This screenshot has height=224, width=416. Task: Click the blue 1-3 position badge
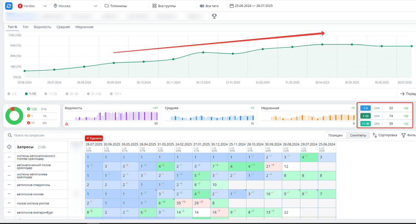[x=365, y=108]
